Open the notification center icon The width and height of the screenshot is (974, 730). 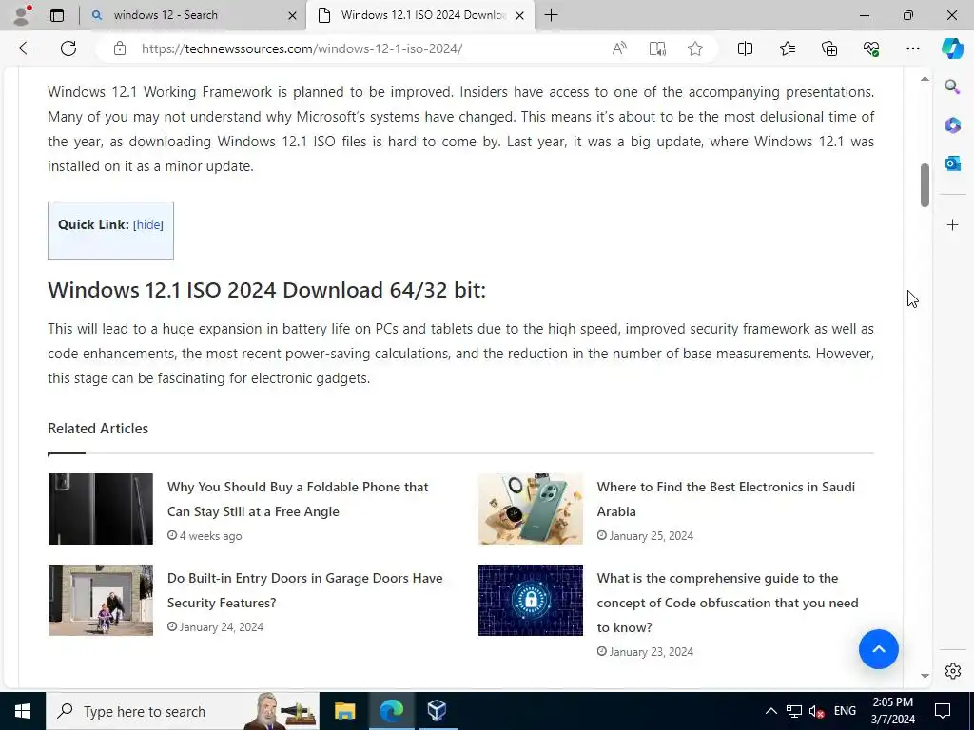pos(943,711)
